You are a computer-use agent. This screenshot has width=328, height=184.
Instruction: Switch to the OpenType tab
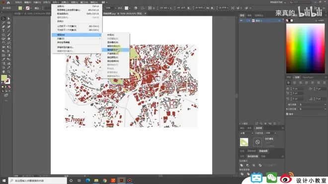(x=308, y=77)
